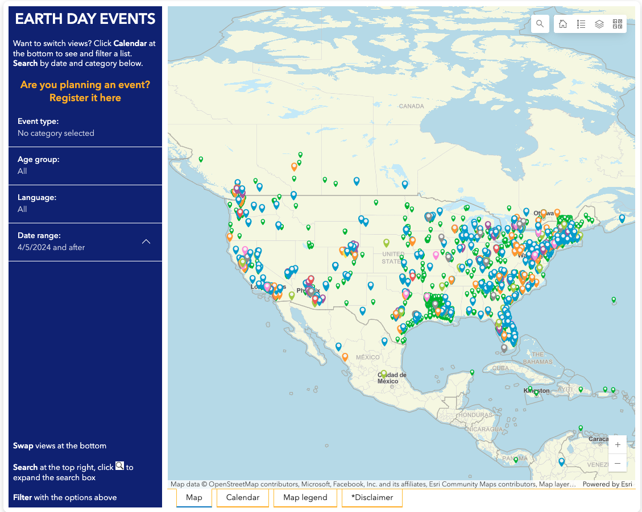Open the legend list icon
Viewport: 642px width, 512px height.
click(581, 24)
